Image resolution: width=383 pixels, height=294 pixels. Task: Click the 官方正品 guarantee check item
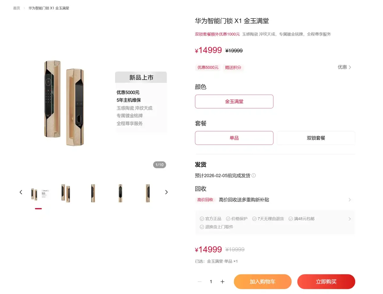coord(211,219)
